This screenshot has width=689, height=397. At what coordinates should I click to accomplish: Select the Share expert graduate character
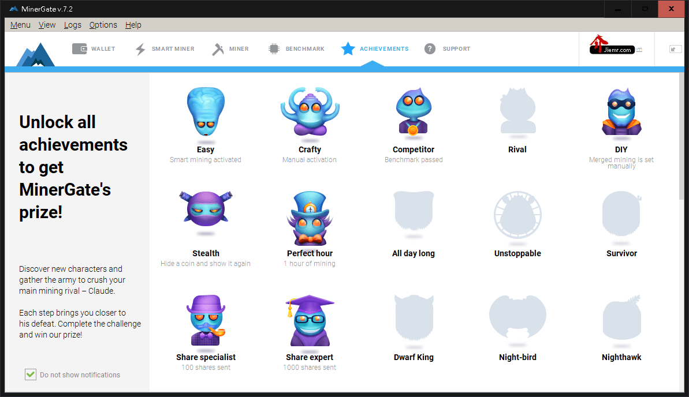[x=310, y=321]
